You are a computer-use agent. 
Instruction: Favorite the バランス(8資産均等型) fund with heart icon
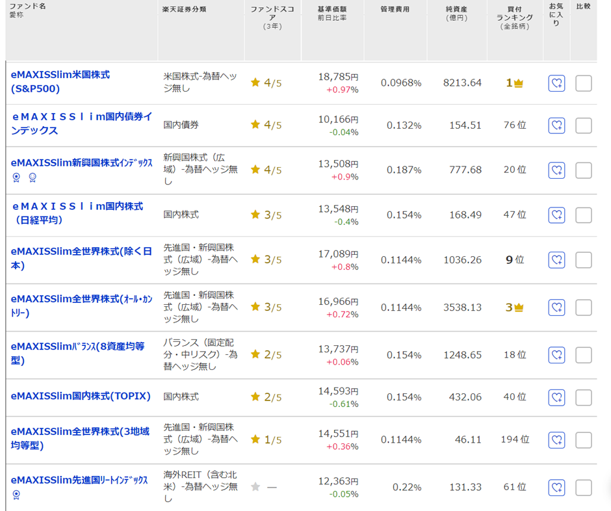click(556, 355)
